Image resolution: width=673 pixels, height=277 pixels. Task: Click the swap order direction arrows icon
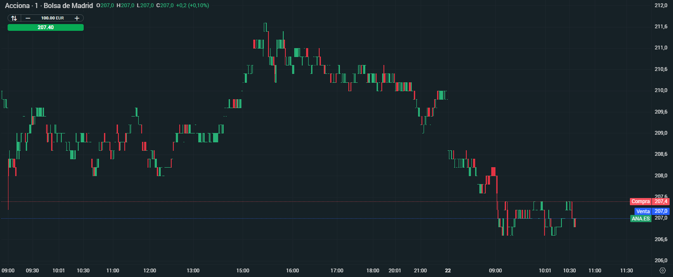[14, 18]
